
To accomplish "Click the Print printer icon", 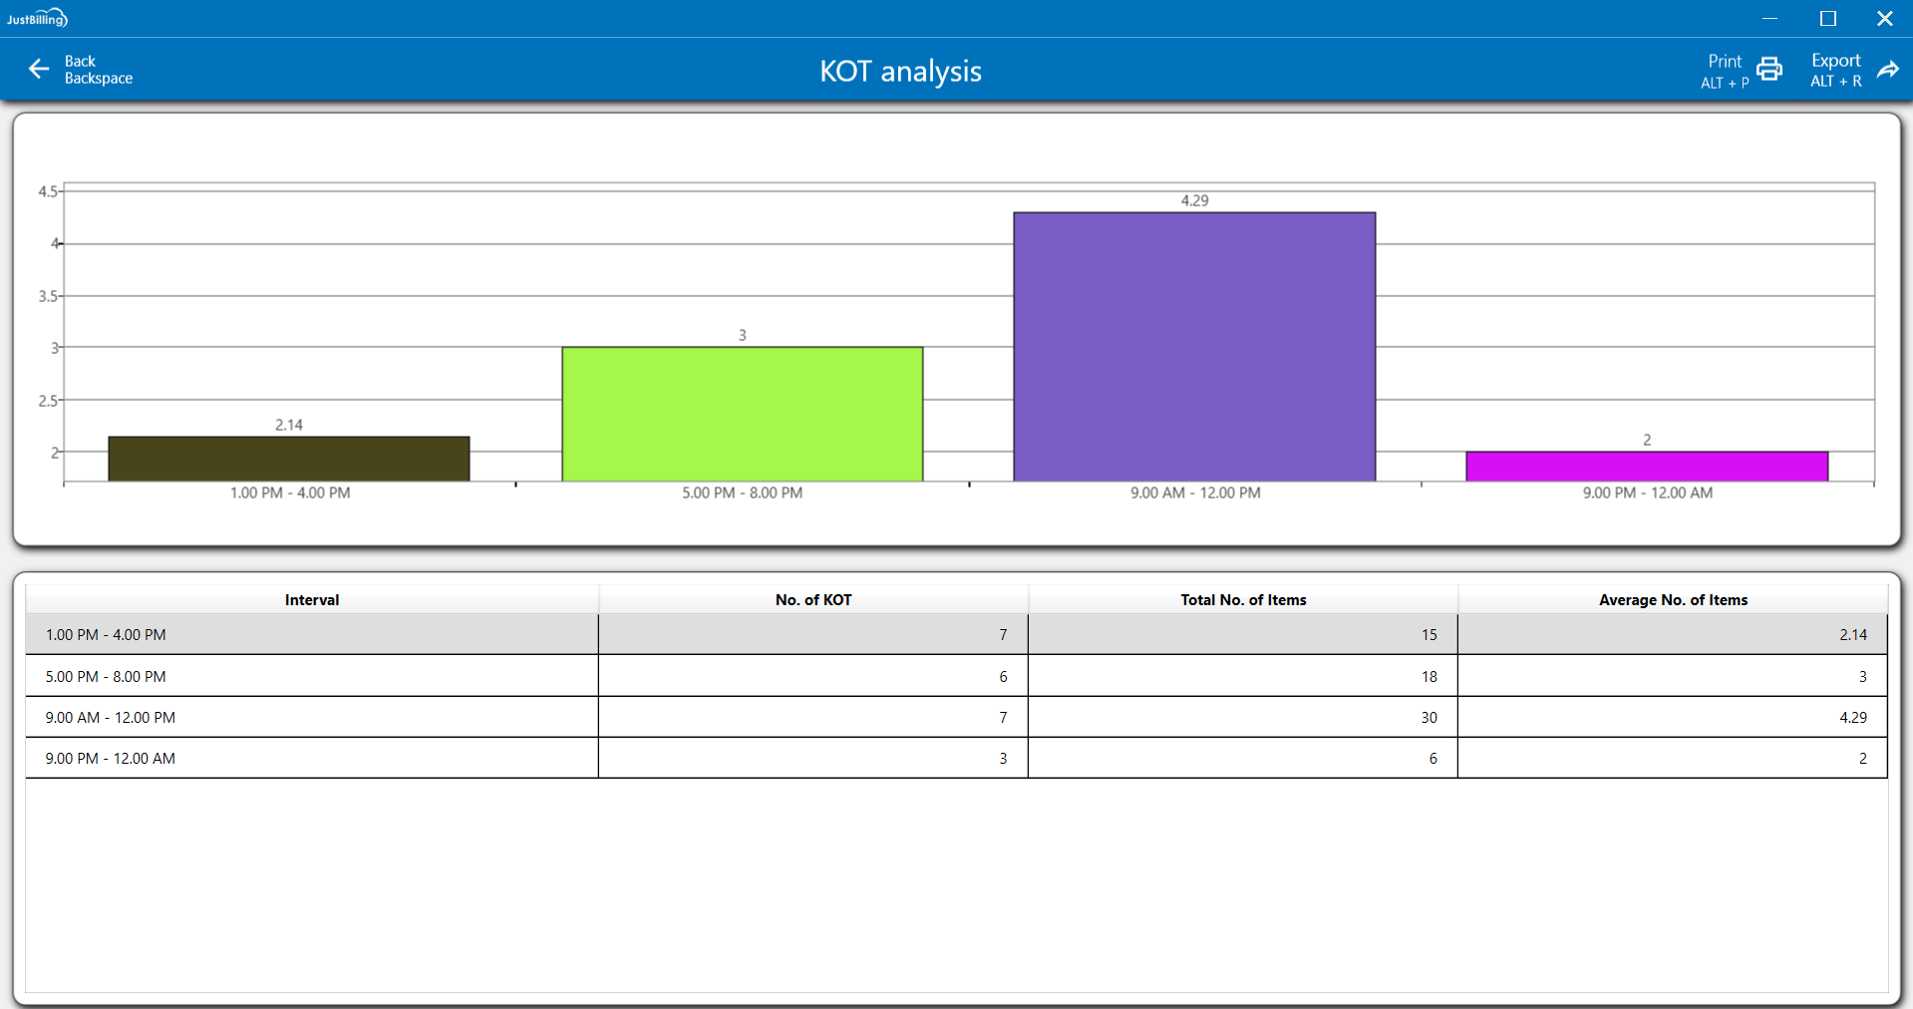I will [x=1769, y=69].
